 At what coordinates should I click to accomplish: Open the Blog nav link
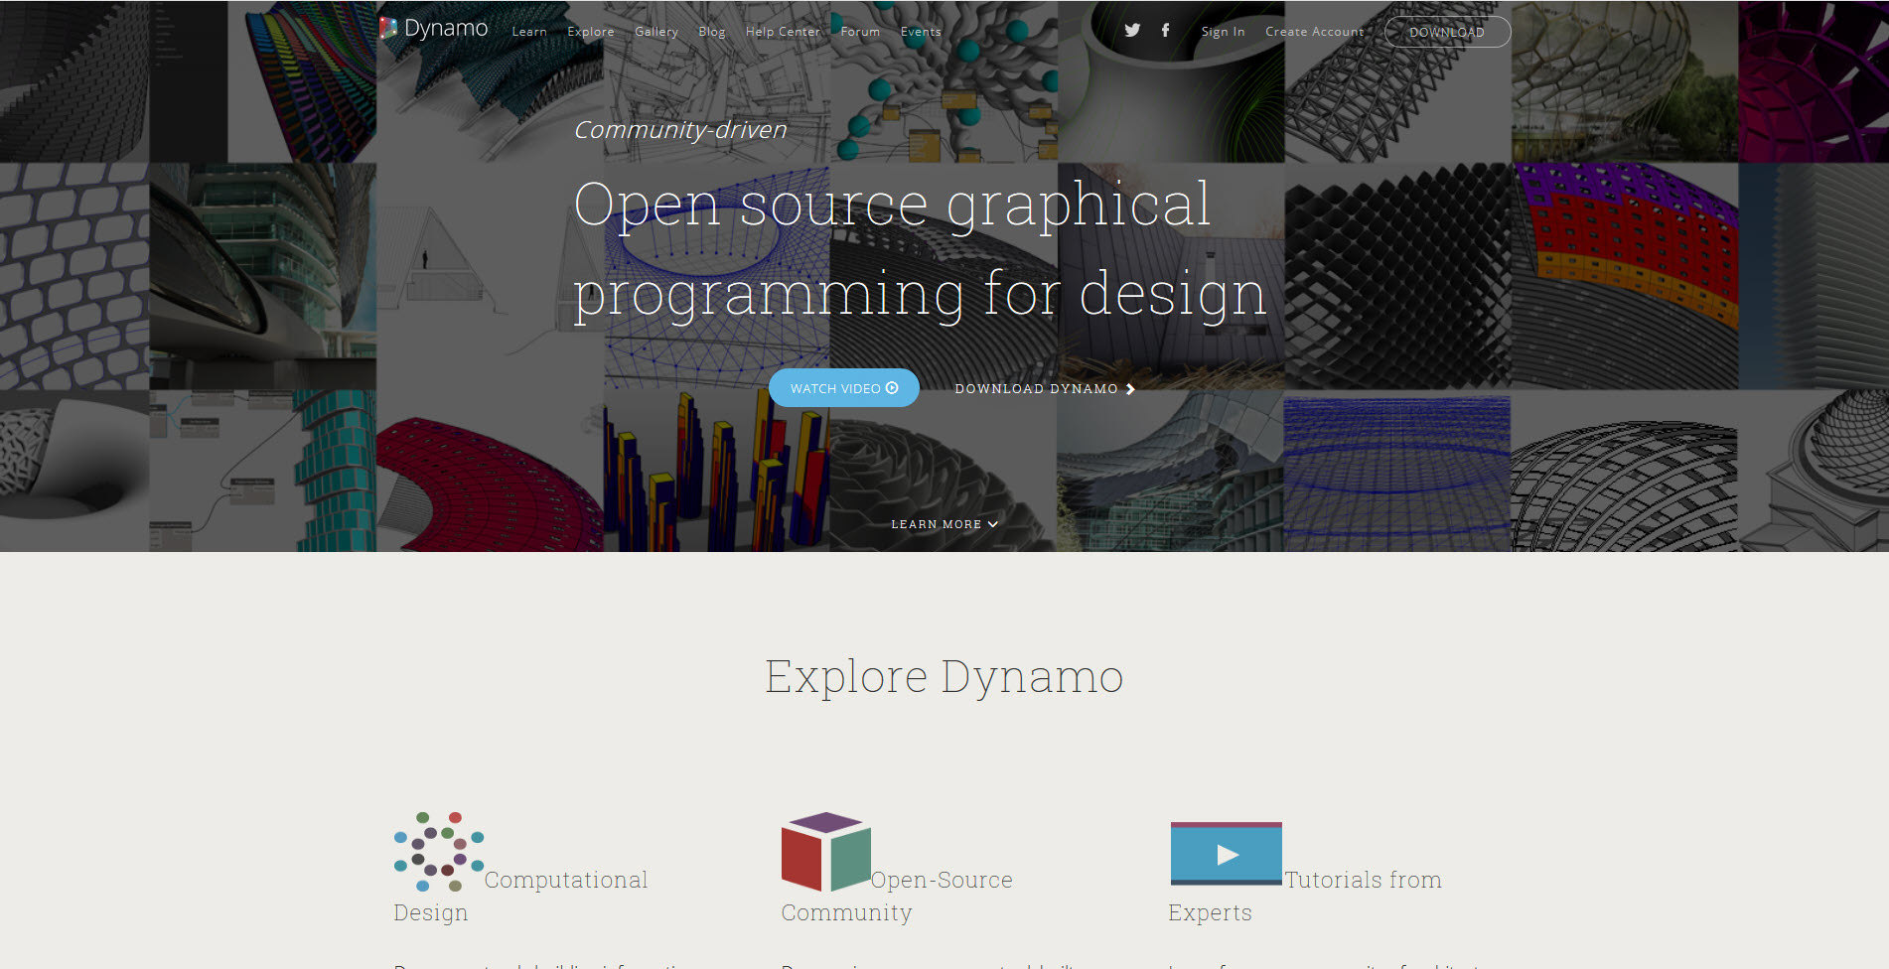point(711,32)
